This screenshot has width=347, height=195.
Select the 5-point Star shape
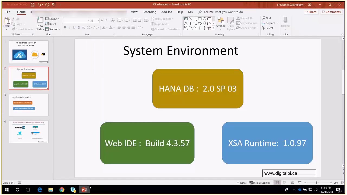pos(209,28)
